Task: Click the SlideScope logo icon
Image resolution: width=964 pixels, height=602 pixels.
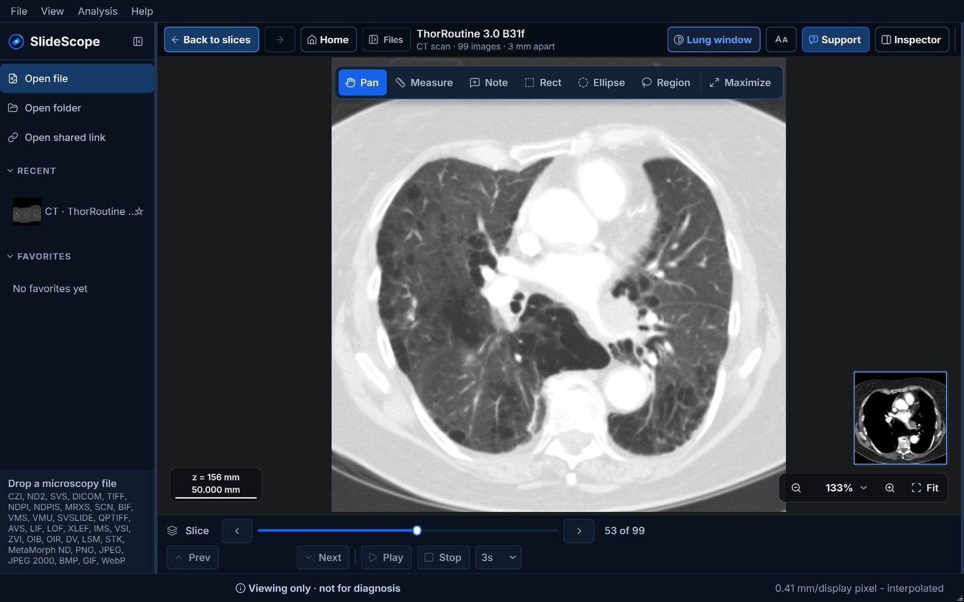Action: pos(16,42)
